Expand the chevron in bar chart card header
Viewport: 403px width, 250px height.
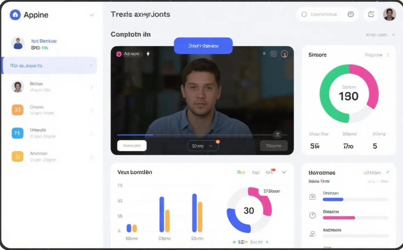(284, 172)
